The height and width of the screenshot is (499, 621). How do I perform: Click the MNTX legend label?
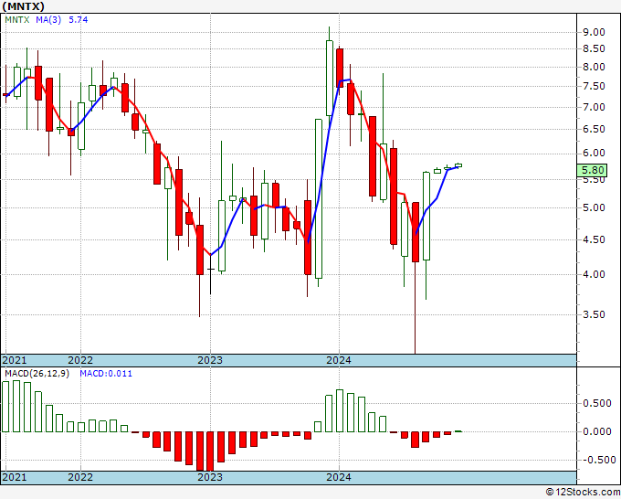click(17, 19)
